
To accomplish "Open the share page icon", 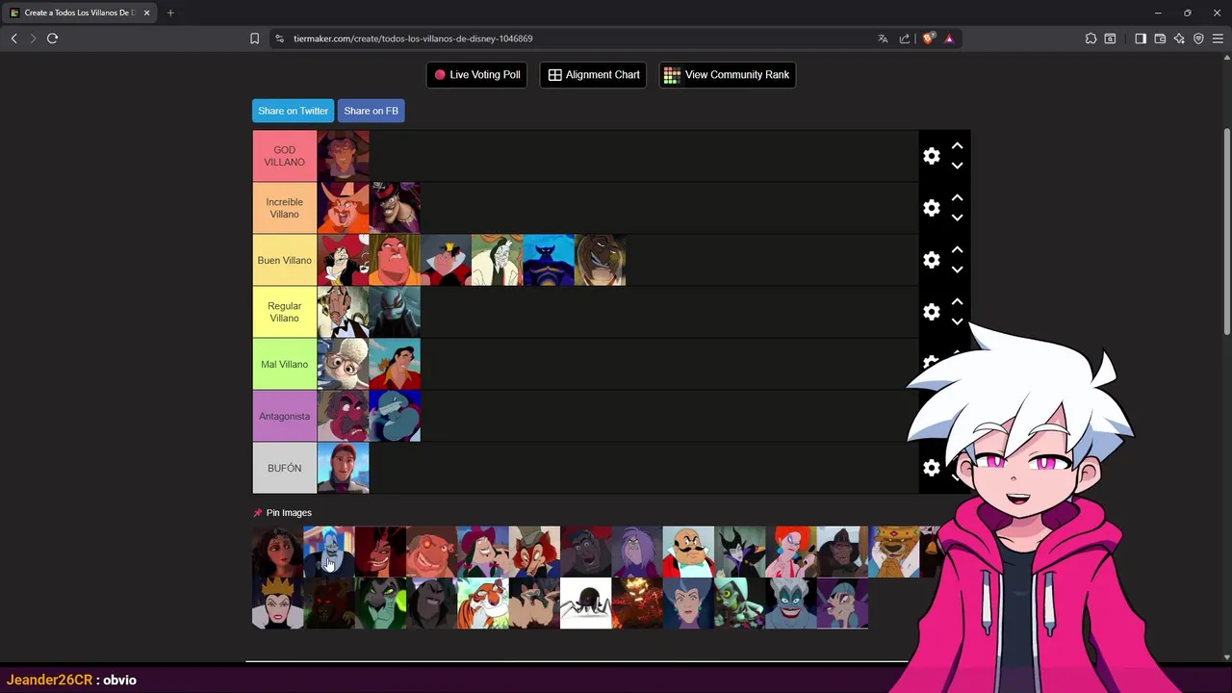I will (905, 38).
